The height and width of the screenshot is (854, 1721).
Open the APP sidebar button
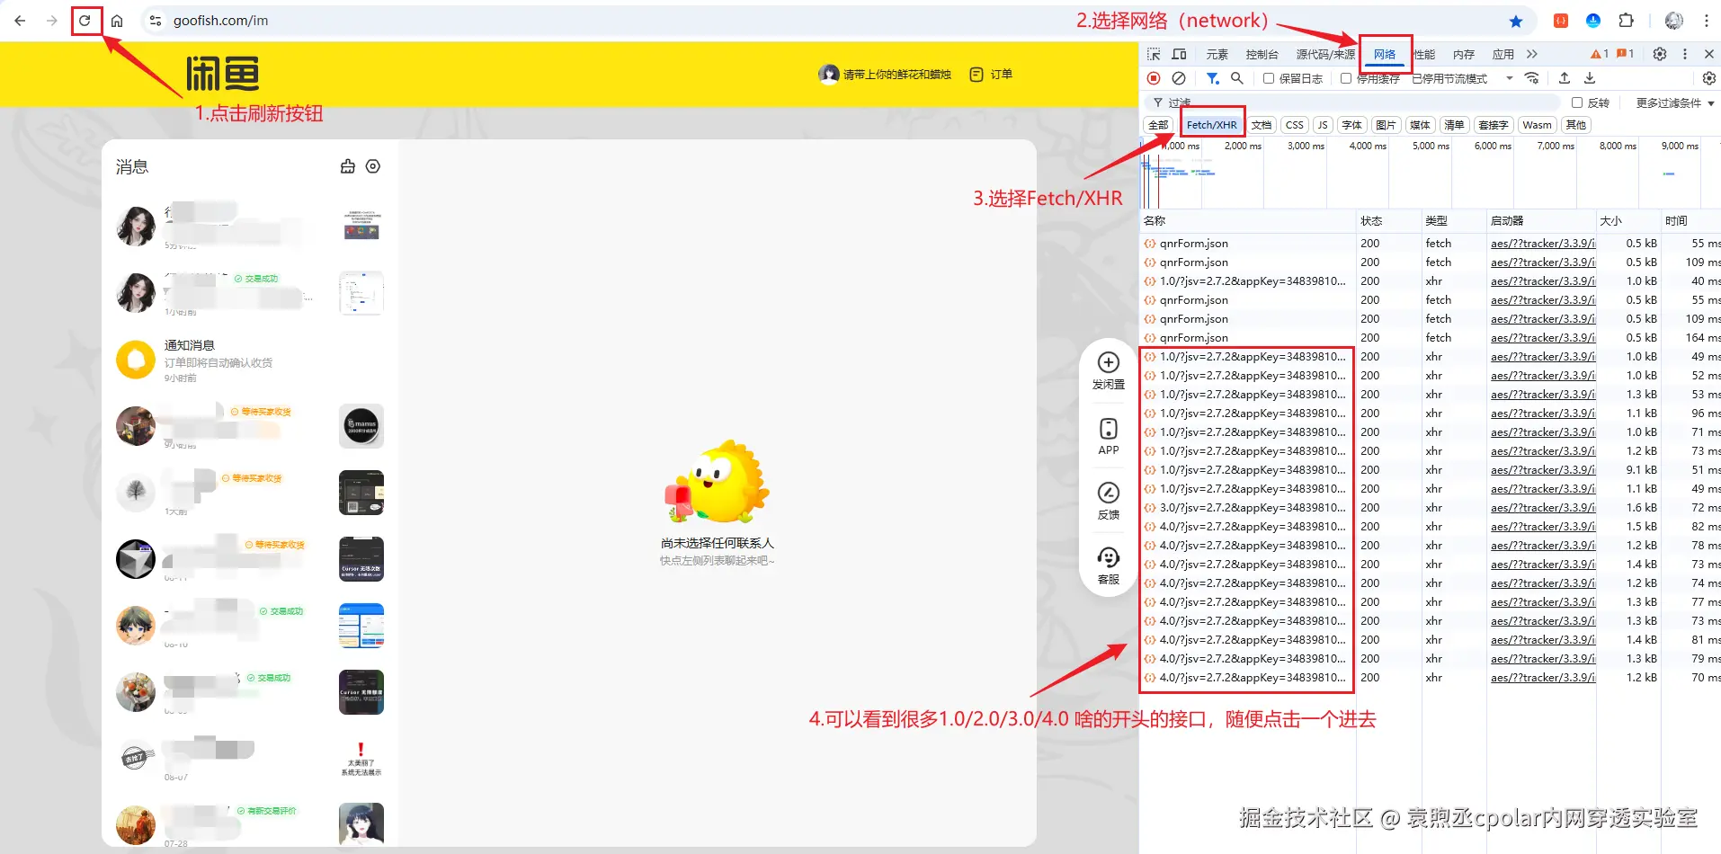coord(1109,436)
